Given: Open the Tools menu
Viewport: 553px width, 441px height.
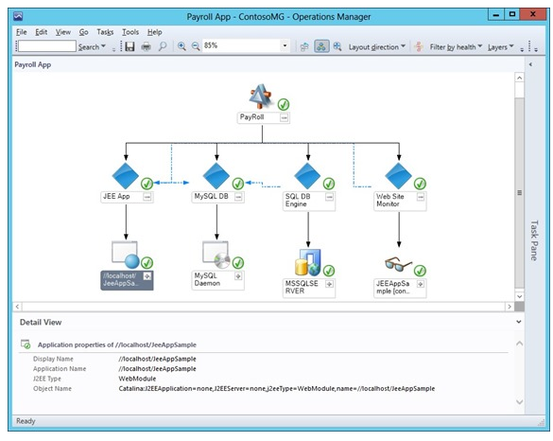Looking at the screenshot, I should [x=130, y=32].
